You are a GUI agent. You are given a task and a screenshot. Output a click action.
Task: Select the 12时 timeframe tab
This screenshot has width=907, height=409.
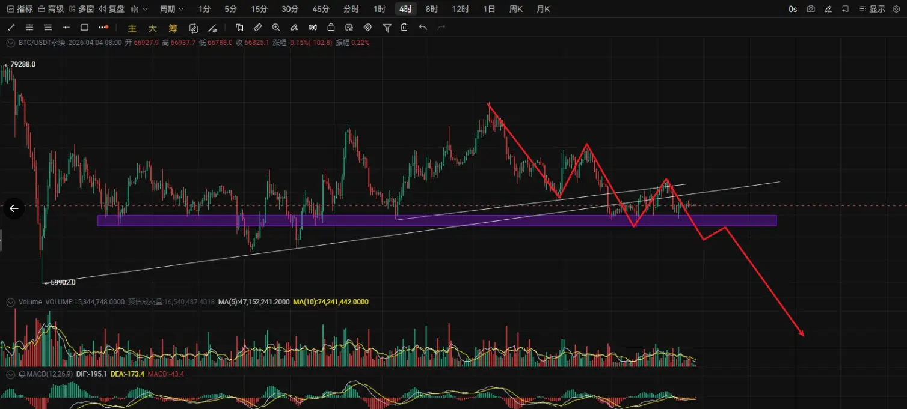click(x=461, y=9)
